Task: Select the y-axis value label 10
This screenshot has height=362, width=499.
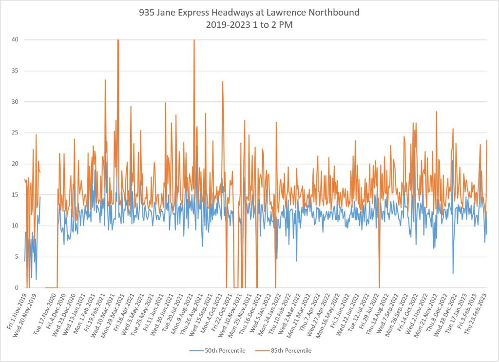Action: pos(16,226)
